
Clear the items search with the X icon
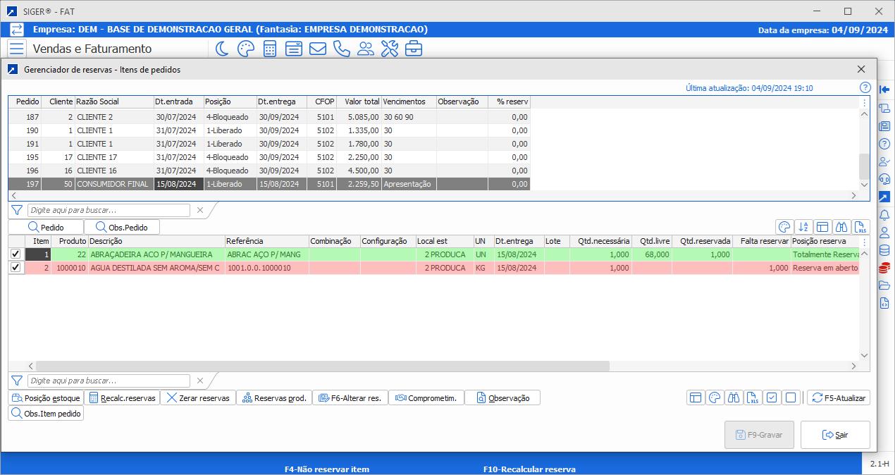pos(199,381)
